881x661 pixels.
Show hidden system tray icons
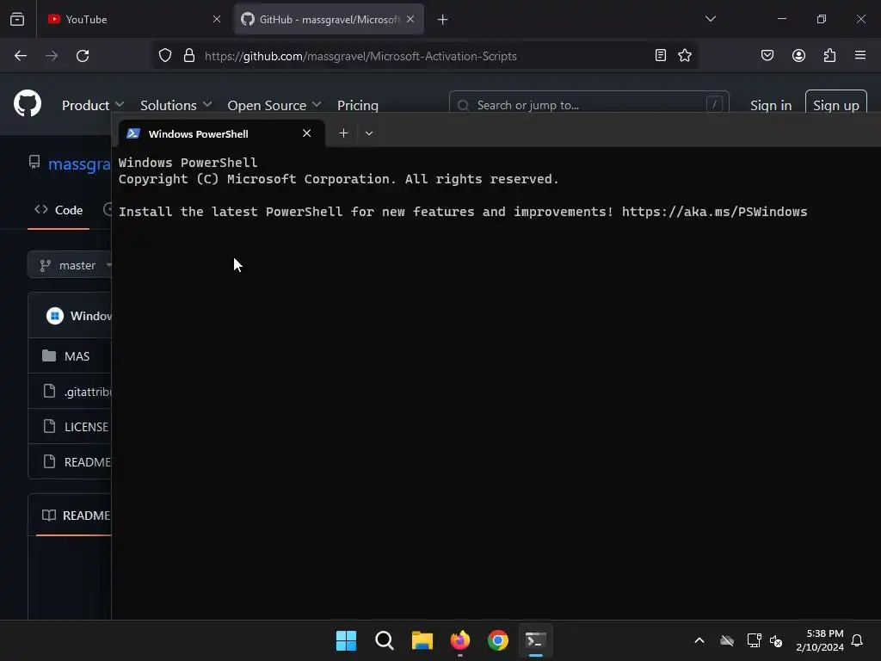point(699,640)
